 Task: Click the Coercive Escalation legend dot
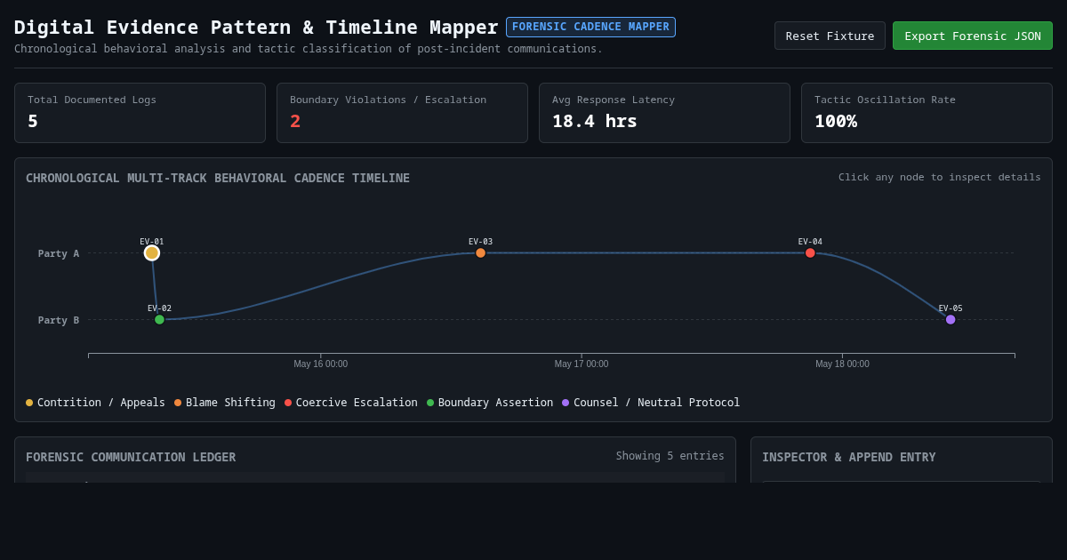click(288, 403)
